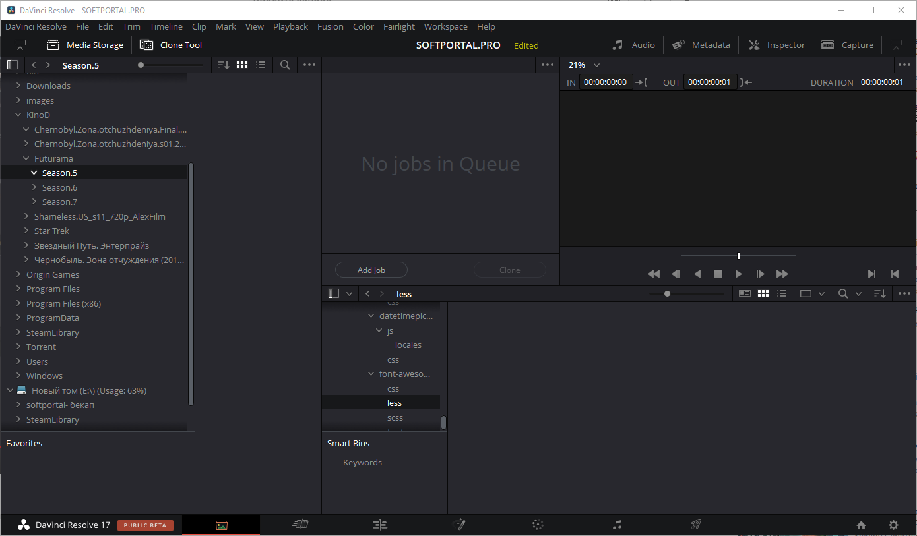
Task: Adjust the media pool thumbnail size slider
Action: 667,294
